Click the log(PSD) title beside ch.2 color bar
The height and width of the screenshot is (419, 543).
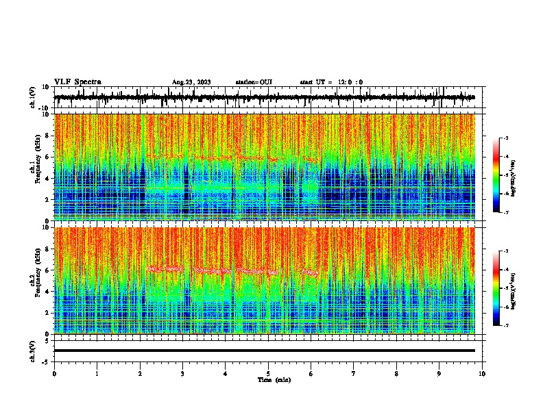(x=514, y=291)
